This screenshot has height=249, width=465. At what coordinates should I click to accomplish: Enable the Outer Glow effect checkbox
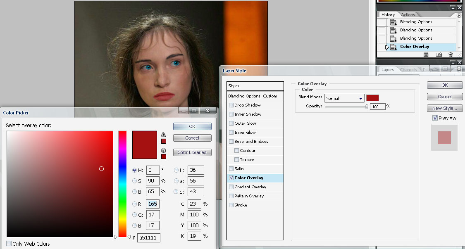[x=231, y=123]
